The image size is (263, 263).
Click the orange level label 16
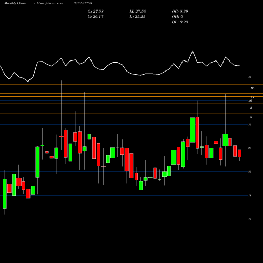(252, 88)
